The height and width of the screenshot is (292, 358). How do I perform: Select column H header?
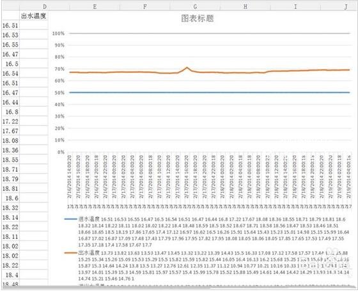(245, 7)
